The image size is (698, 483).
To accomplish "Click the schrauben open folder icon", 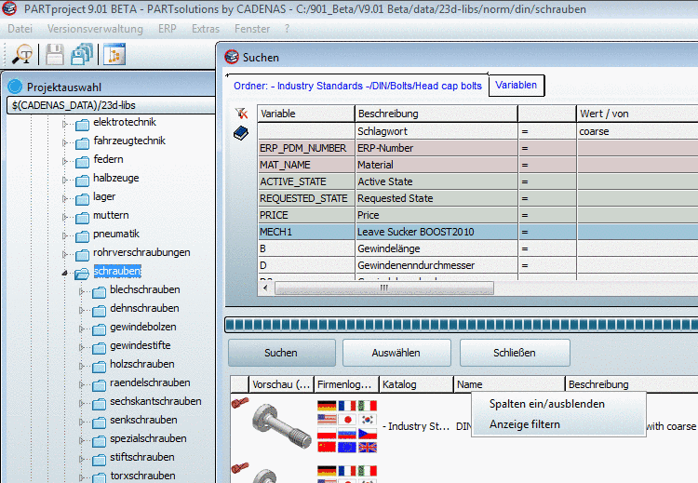I will tap(82, 273).
